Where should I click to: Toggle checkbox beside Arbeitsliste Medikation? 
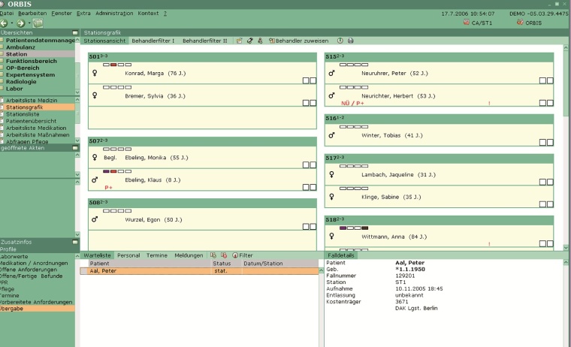(x=3, y=128)
